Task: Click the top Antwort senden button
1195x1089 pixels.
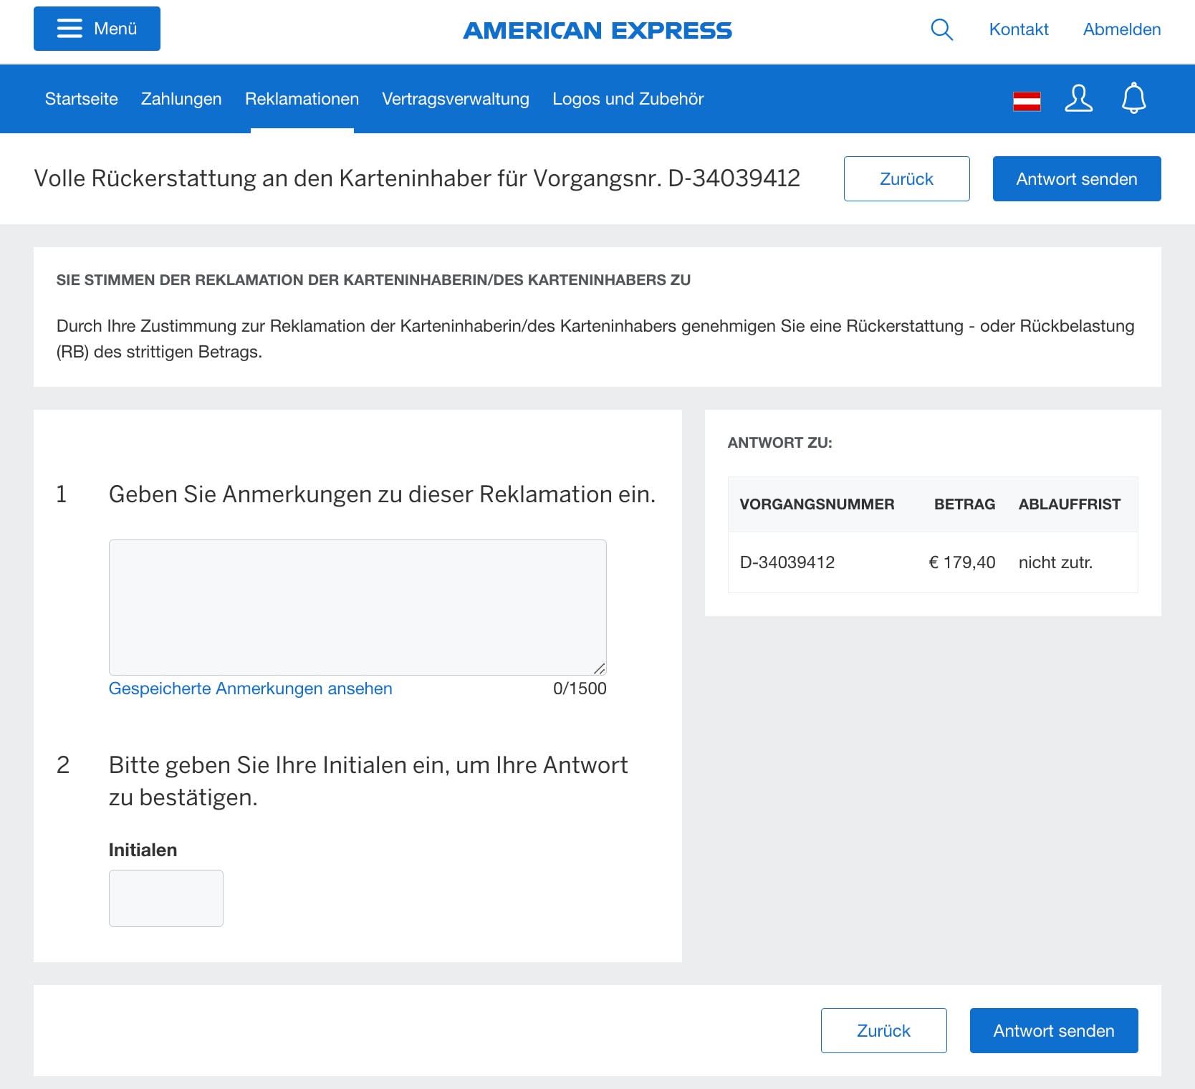Action: [x=1076, y=178]
